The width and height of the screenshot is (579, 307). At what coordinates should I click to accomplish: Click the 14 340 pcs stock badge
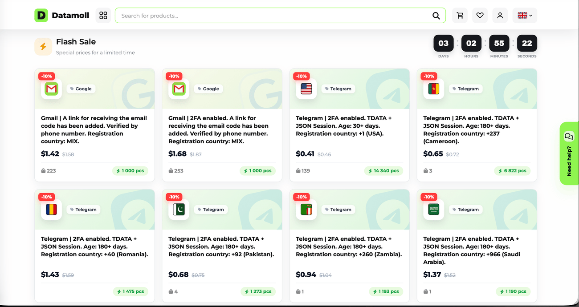(383, 171)
